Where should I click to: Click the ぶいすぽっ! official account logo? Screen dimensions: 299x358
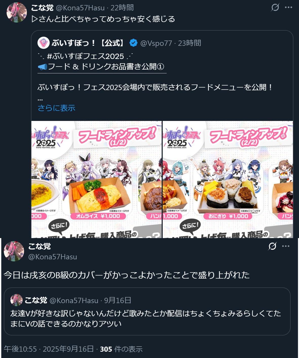[x=43, y=43]
